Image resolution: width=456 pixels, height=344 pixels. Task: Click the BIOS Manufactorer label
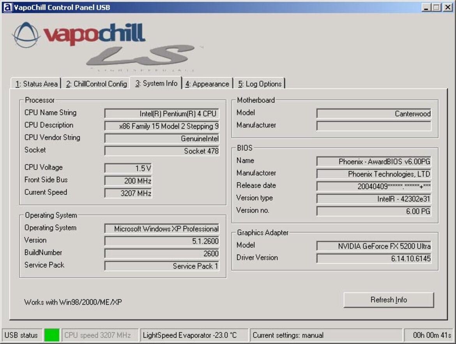pos(256,173)
